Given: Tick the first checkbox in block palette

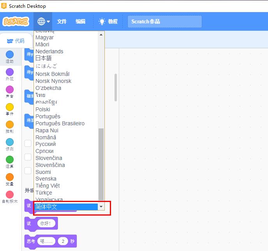Looking at the screenshot, I should click(28, 143).
